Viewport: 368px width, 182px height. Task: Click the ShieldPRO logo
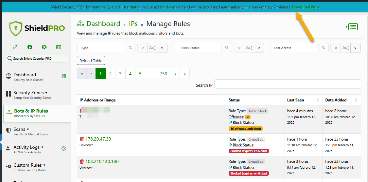37,29
